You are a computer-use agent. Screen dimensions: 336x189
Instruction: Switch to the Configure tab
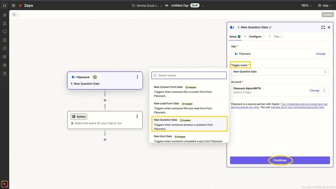coord(257,37)
